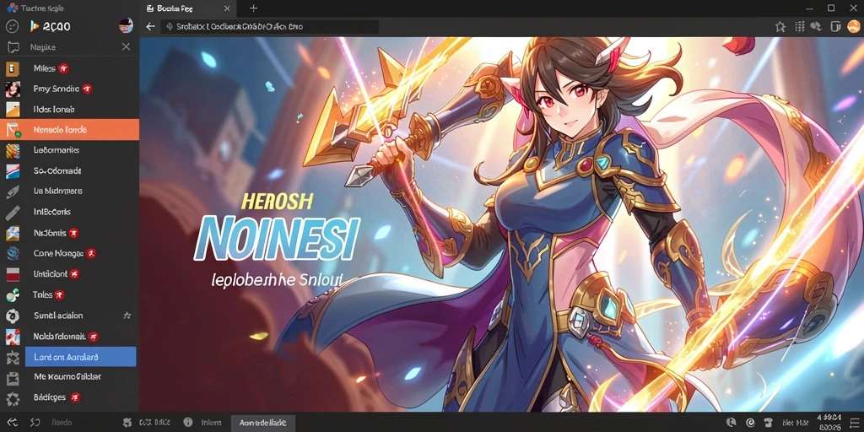Viewport: 864px width, 432px height.
Task: Click the blue Lord ont Aorolard button
Action: (80, 357)
